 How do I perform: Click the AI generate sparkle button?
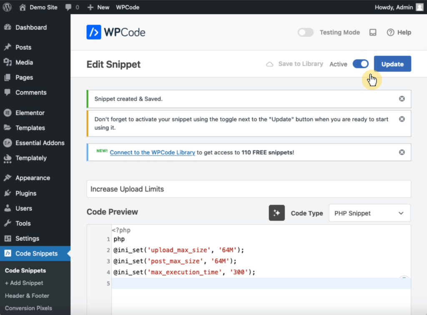click(x=277, y=213)
